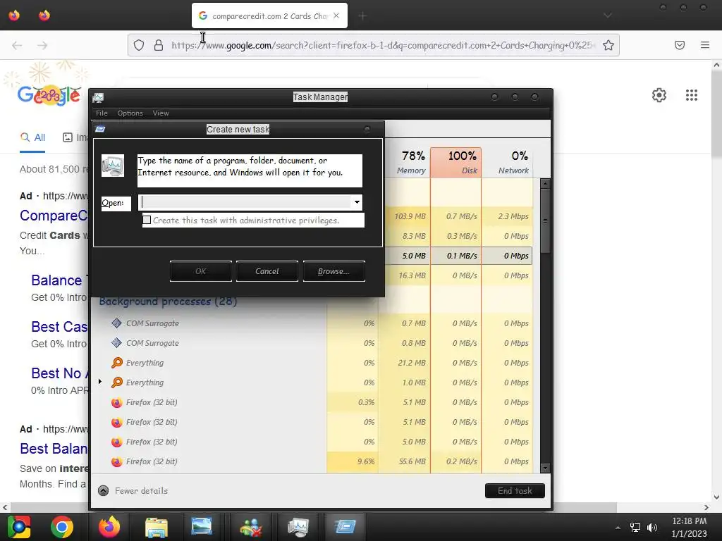This screenshot has height=541, width=722.
Task: Click the End task button
Action: coord(515,491)
